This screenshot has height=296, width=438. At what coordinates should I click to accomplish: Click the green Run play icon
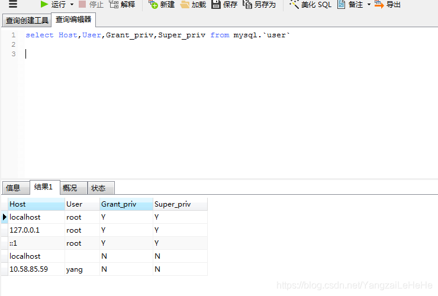pyautogui.click(x=44, y=4)
